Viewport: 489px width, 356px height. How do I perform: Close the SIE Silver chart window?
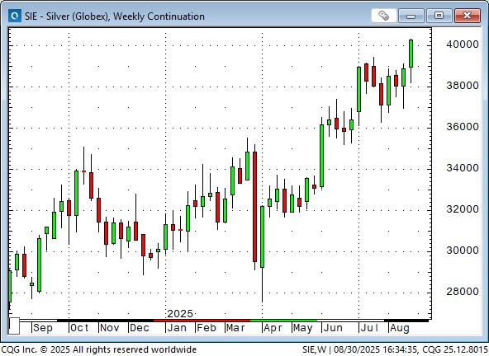pyautogui.click(x=467, y=16)
